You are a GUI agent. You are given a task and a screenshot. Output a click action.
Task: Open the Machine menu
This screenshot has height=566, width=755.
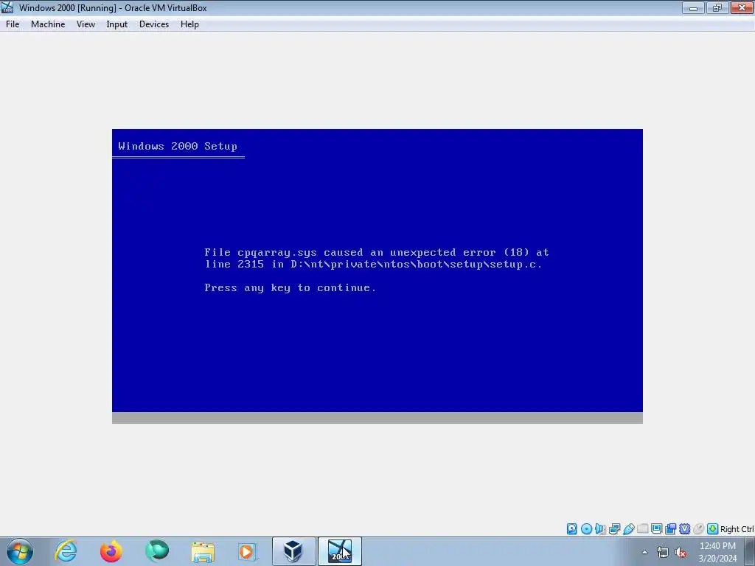coord(48,24)
